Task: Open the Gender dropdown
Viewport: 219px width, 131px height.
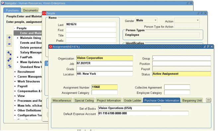Action: tap(155, 20)
